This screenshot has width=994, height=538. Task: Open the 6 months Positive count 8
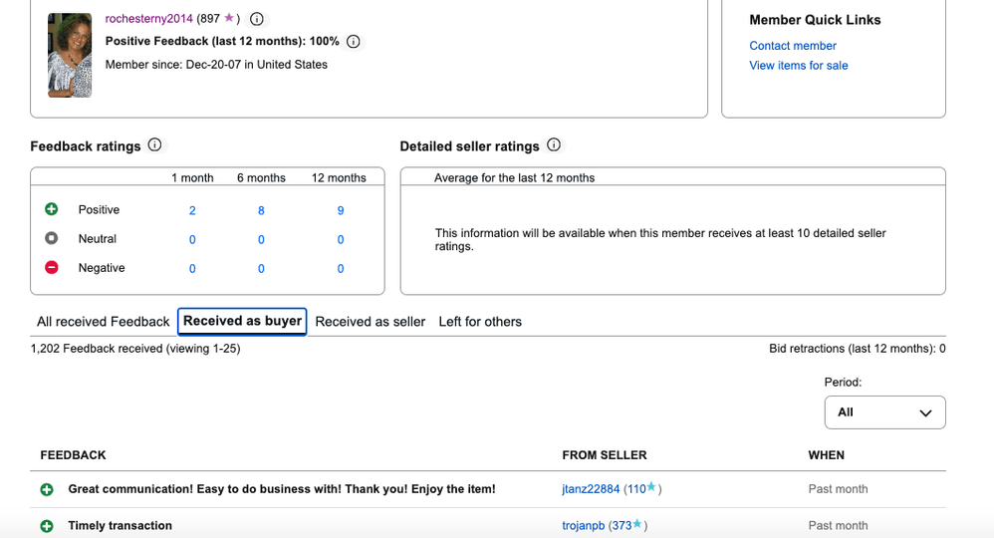pos(261,210)
